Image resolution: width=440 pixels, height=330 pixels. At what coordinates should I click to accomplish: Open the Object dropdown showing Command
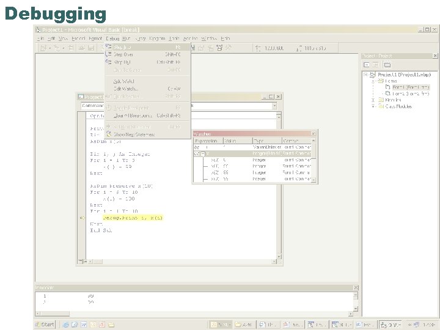(93, 106)
